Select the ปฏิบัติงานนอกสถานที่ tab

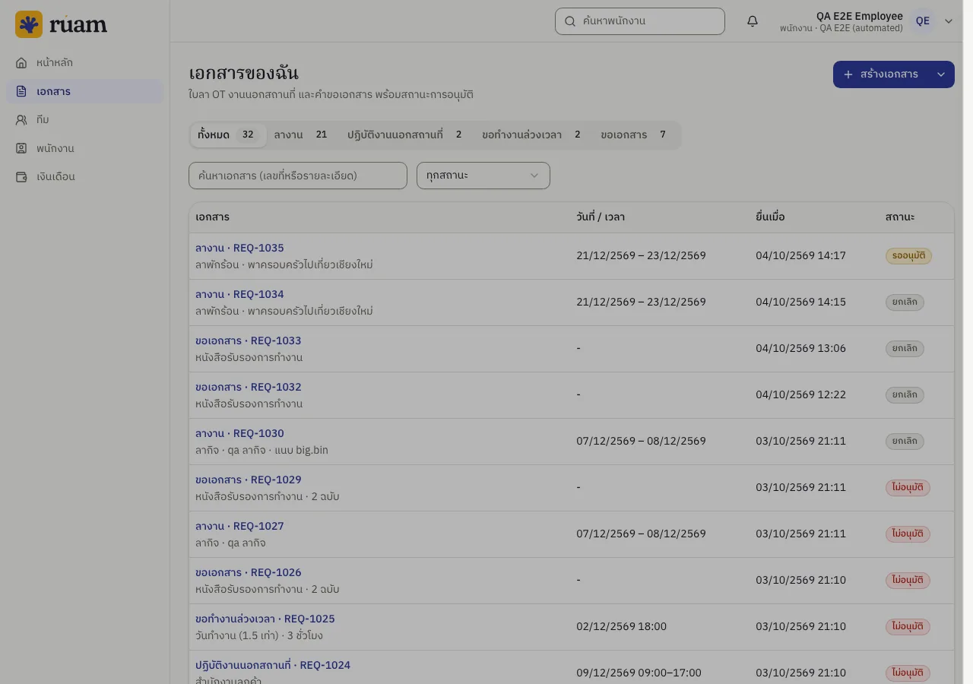404,135
